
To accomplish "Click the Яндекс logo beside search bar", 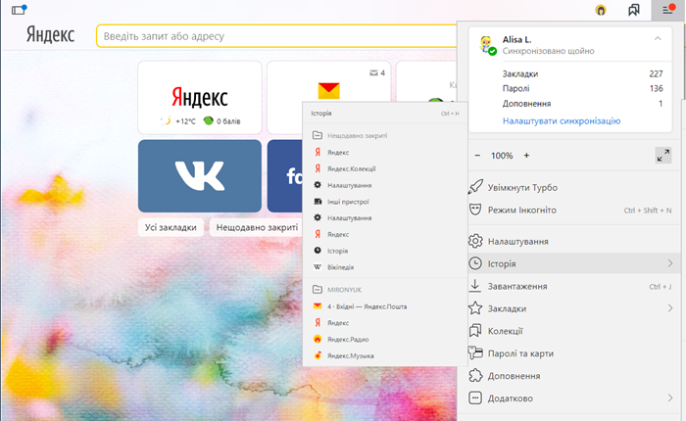I will click(50, 35).
